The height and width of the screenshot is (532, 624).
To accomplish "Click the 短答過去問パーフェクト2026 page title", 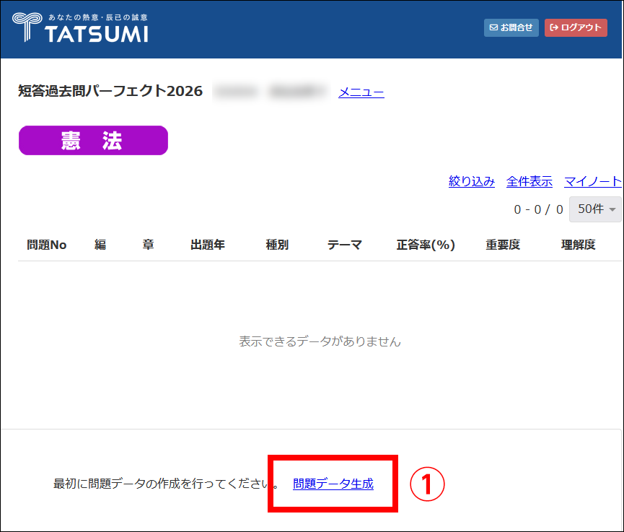I will tap(110, 91).
